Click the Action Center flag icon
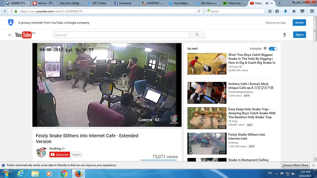The image size is (317, 178). coord(282,174)
